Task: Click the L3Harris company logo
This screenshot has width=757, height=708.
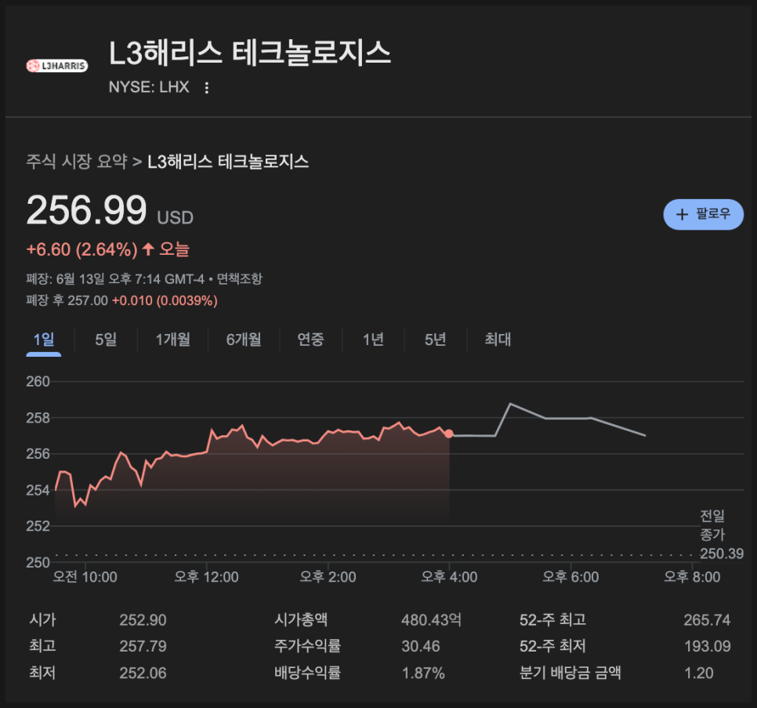Action: [57, 66]
